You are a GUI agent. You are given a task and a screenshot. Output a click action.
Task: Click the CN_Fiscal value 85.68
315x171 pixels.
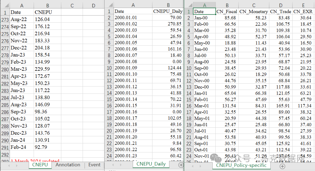click(227, 18)
